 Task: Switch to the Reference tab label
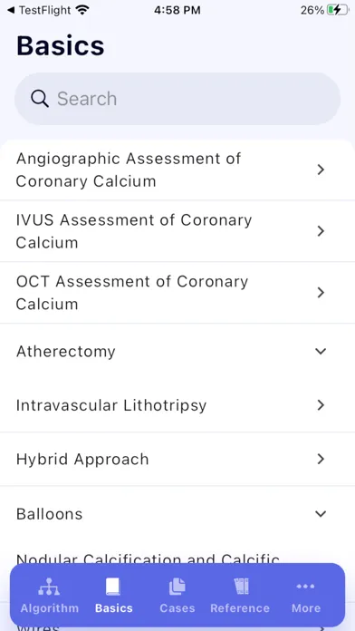(x=240, y=608)
